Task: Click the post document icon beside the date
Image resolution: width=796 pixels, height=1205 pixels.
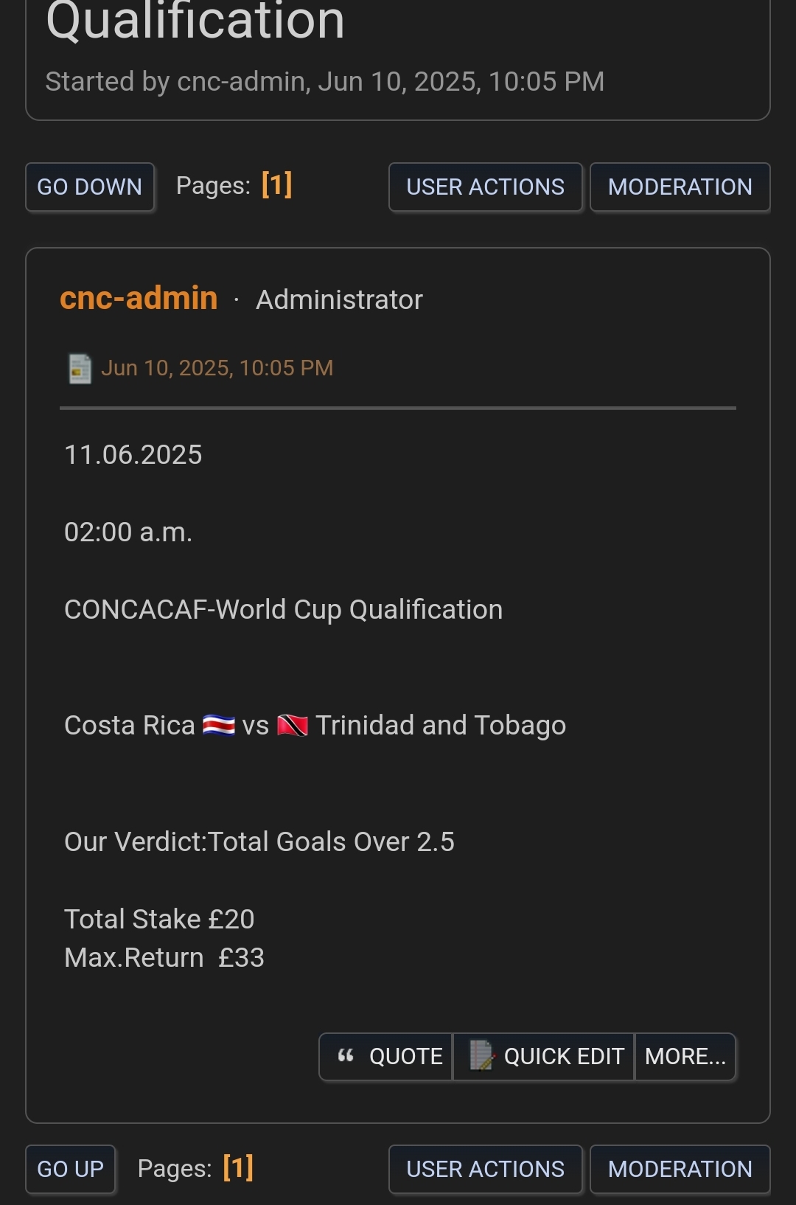Action: pyautogui.click(x=80, y=369)
